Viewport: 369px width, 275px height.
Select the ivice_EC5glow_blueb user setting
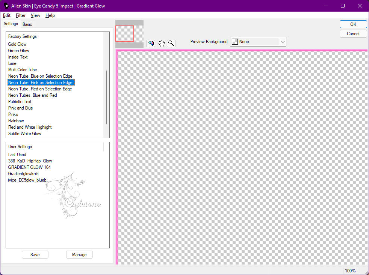pos(27,180)
